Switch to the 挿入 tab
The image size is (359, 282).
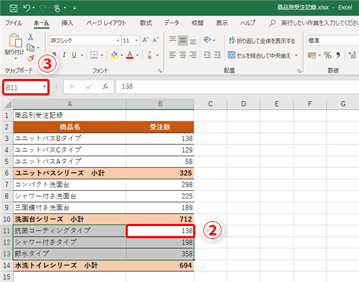tap(67, 23)
